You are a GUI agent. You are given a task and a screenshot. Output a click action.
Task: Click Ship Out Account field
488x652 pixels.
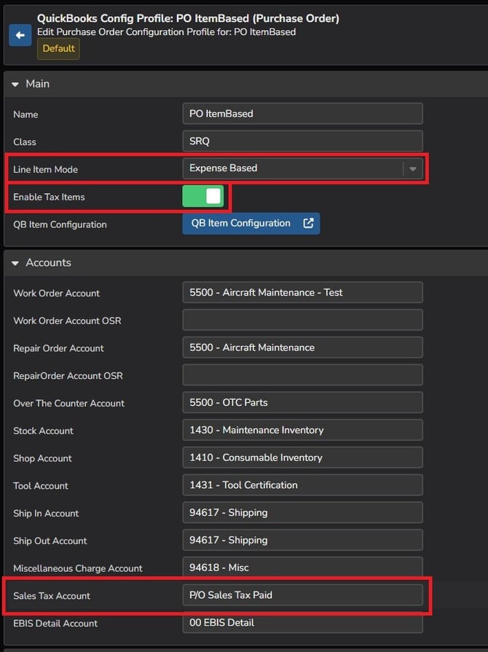[302, 540]
